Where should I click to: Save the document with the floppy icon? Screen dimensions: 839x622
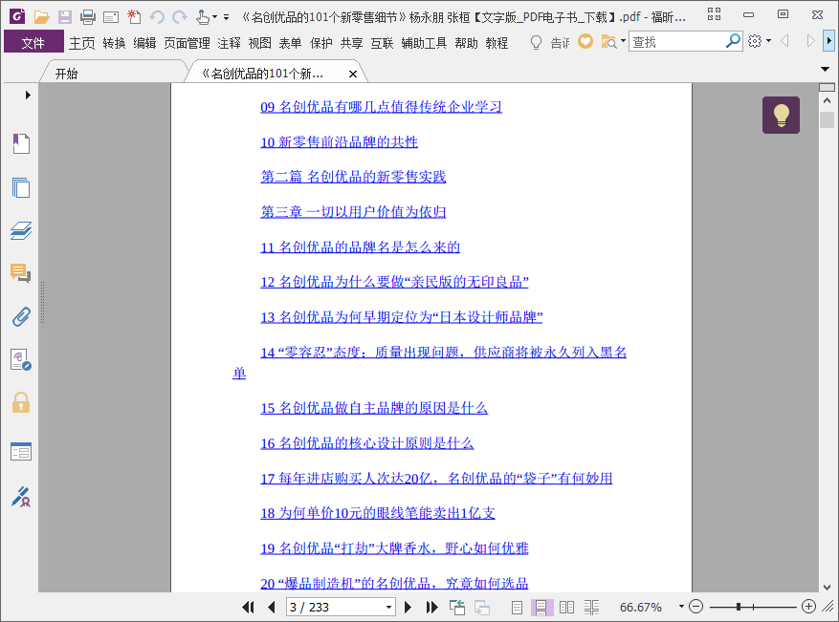tap(65, 17)
